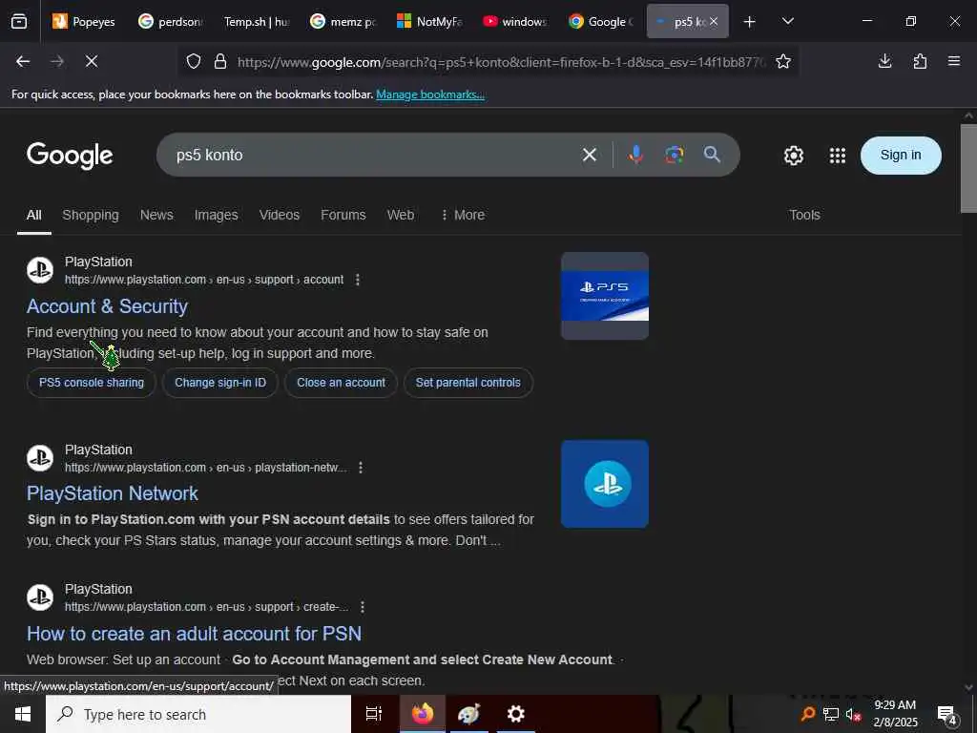Search by image with Google Lens

coord(675,155)
